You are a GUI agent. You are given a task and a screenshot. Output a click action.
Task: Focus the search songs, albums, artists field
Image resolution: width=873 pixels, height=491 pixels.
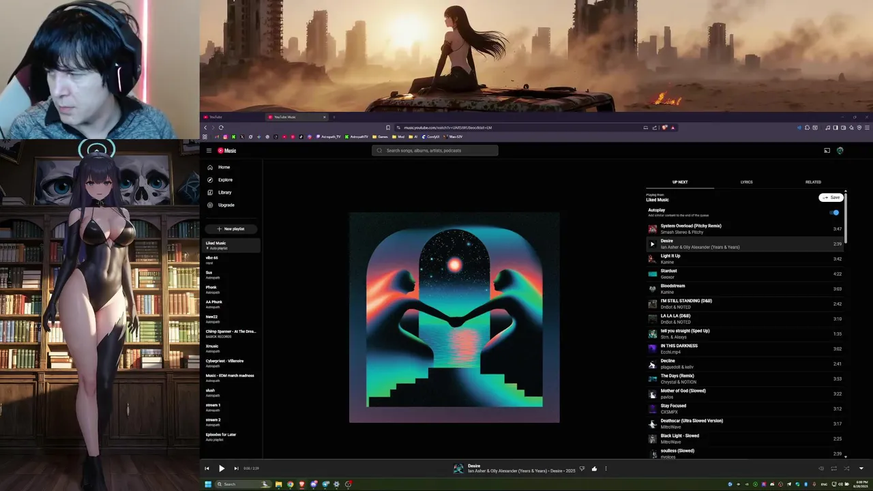435,151
